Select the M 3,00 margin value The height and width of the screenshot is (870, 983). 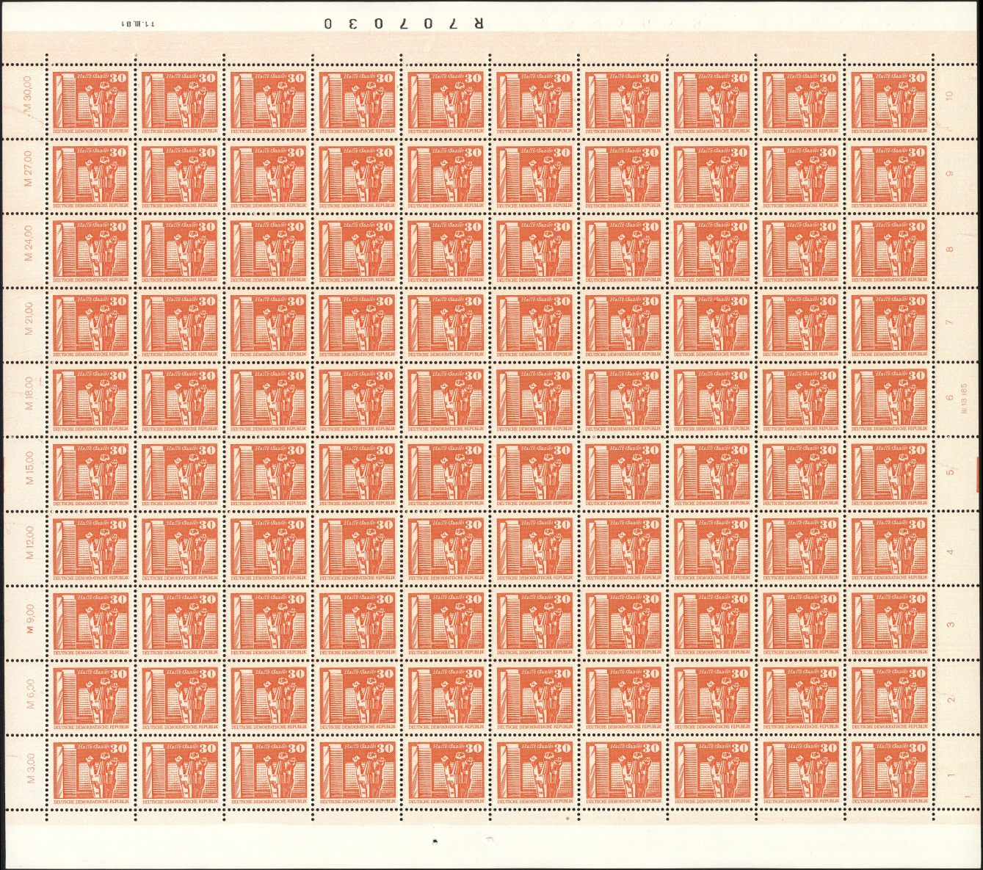(29, 766)
